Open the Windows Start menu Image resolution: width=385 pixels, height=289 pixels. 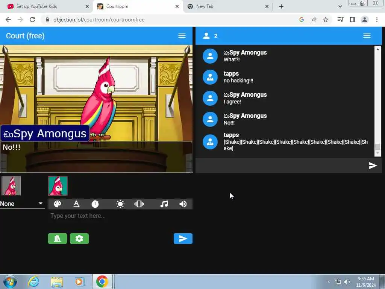tap(10, 281)
